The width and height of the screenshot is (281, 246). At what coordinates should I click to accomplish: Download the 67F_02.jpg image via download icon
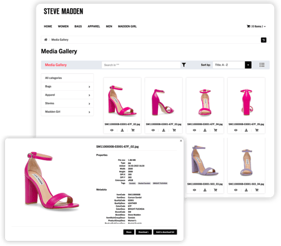(122, 130)
